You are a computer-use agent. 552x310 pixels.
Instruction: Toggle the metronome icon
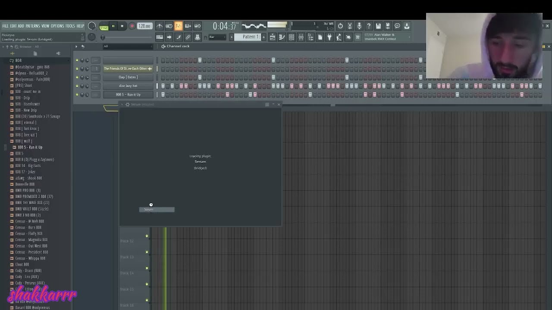coord(160,26)
